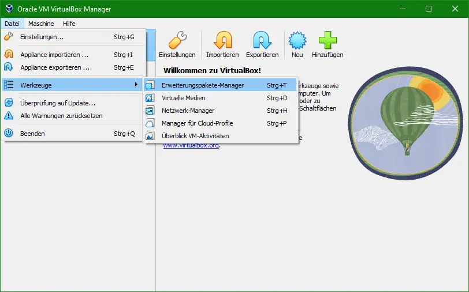Open Überblick VM-Aktivitäten
469x292 pixels.
195,136
